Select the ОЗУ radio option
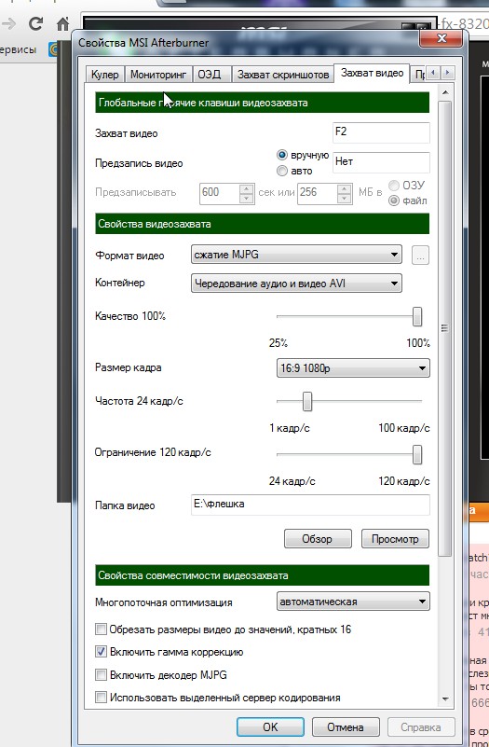489x747 pixels. [x=394, y=186]
